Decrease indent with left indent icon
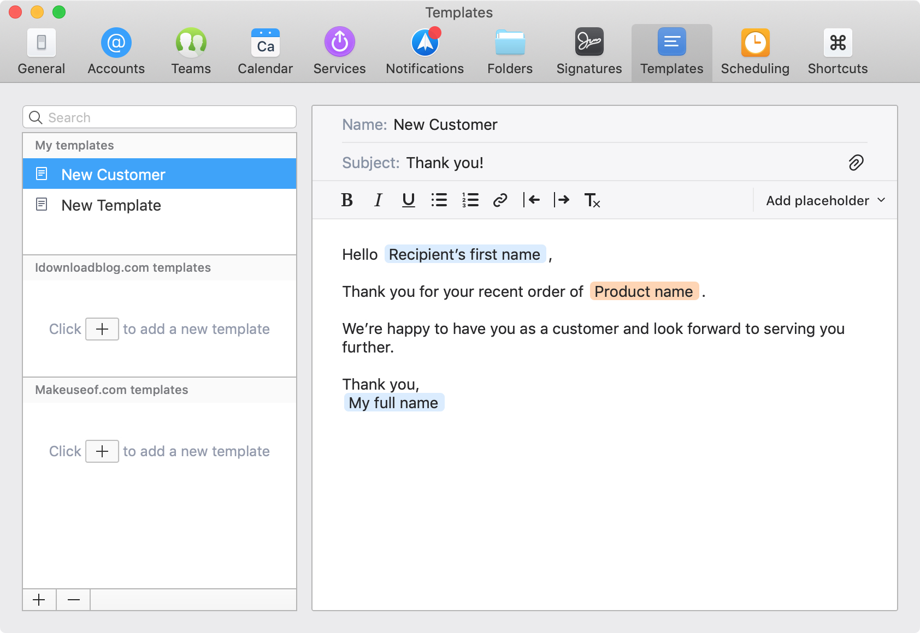920x633 pixels. click(532, 200)
